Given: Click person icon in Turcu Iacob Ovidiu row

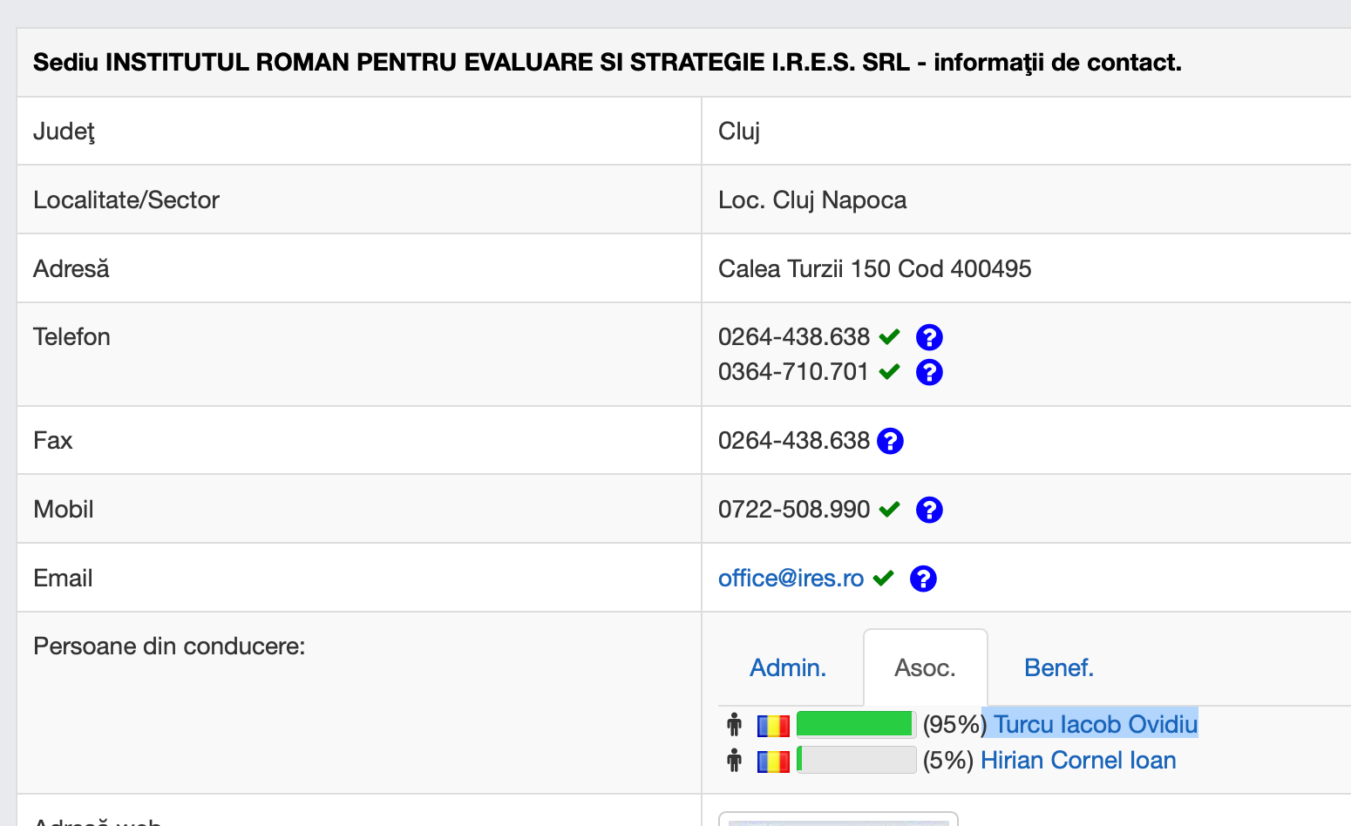Looking at the screenshot, I should pos(735,724).
